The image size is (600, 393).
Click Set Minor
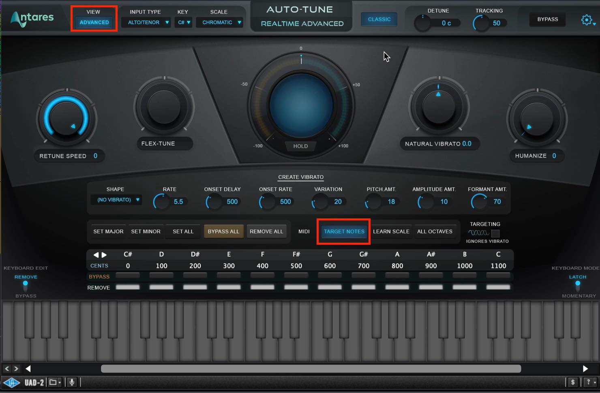[146, 231]
